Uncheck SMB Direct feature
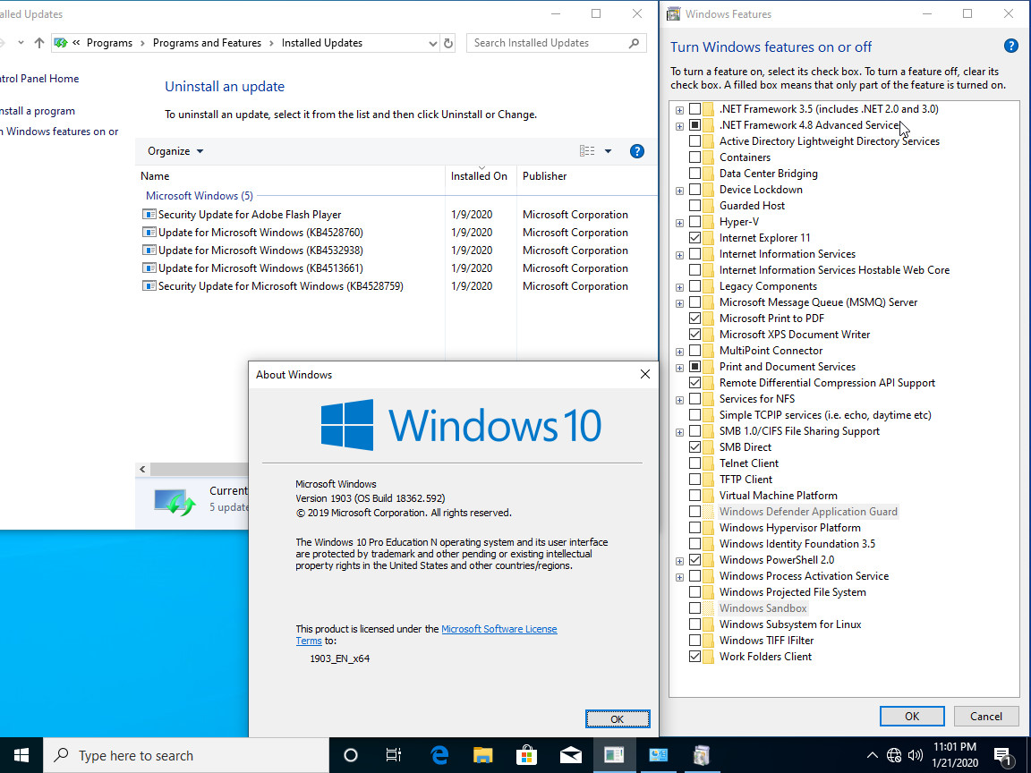 point(695,447)
